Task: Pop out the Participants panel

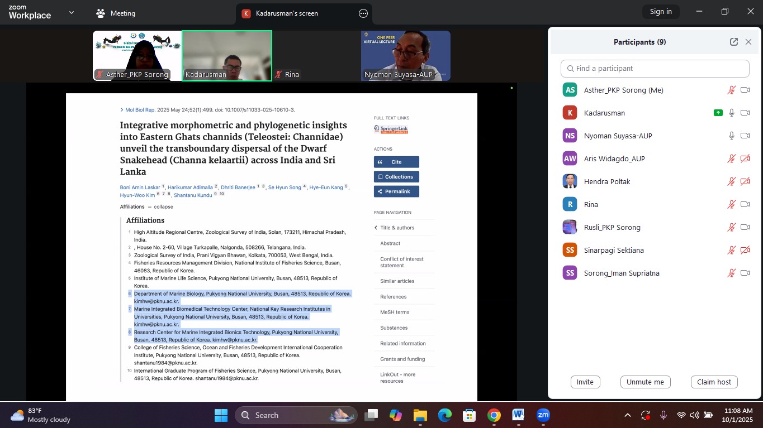Action: point(733,42)
